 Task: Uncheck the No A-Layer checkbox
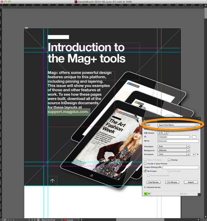pyautogui.click(x=145, y=171)
